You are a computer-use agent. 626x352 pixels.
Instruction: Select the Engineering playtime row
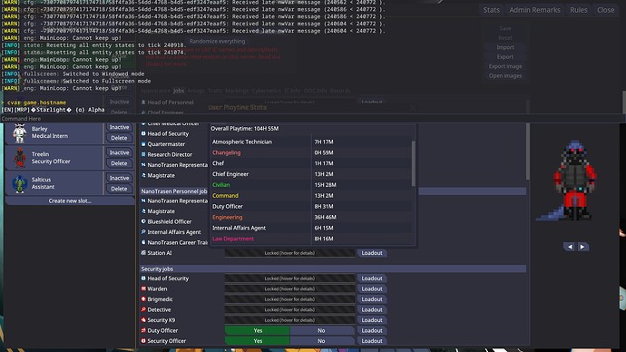pyautogui.click(x=311, y=217)
